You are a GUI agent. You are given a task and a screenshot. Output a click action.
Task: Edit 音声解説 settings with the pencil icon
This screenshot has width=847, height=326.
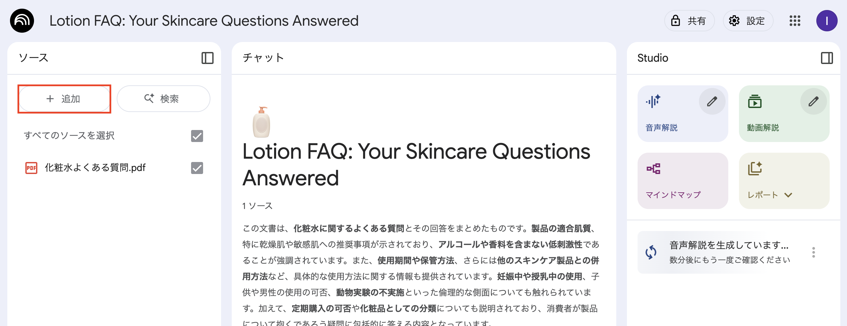click(x=712, y=101)
